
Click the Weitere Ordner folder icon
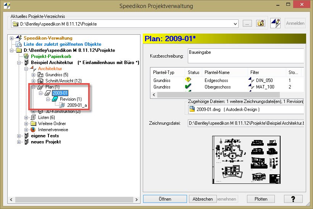point(33,124)
